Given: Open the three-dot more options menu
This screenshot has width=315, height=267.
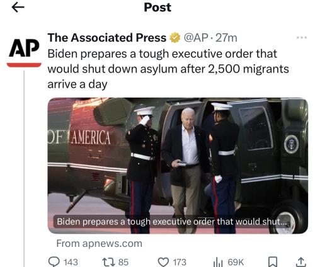Looking at the screenshot, I should pyautogui.click(x=302, y=38).
